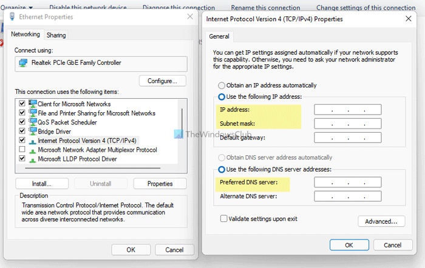Select the General tab
This screenshot has height=268, width=425.
click(x=219, y=36)
